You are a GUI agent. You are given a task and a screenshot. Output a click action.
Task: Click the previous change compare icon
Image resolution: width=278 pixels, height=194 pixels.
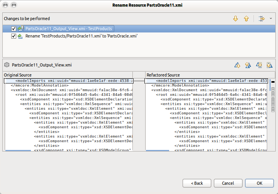coord(270,65)
